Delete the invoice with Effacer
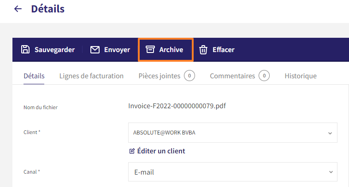 click(224, 50)
